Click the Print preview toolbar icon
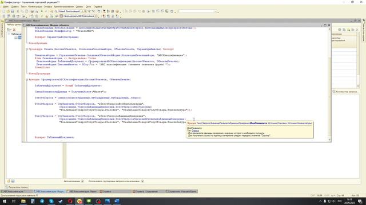Viewport: 366px width, 205px height. click(x=37, y=11)
